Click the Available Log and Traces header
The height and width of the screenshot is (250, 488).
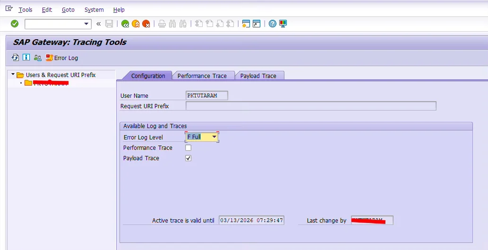(155, 126)
